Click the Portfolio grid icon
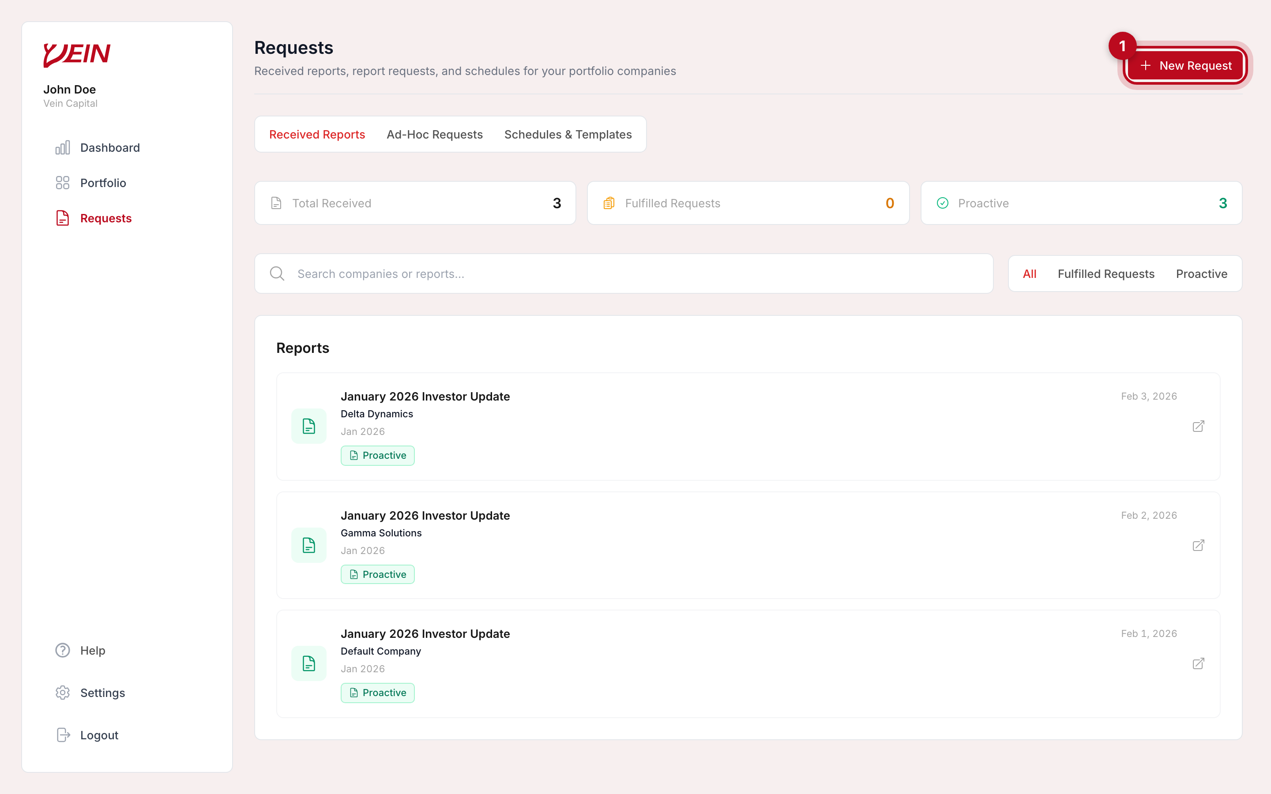This screenshot has width=1271, height=794. coord(63,183)
